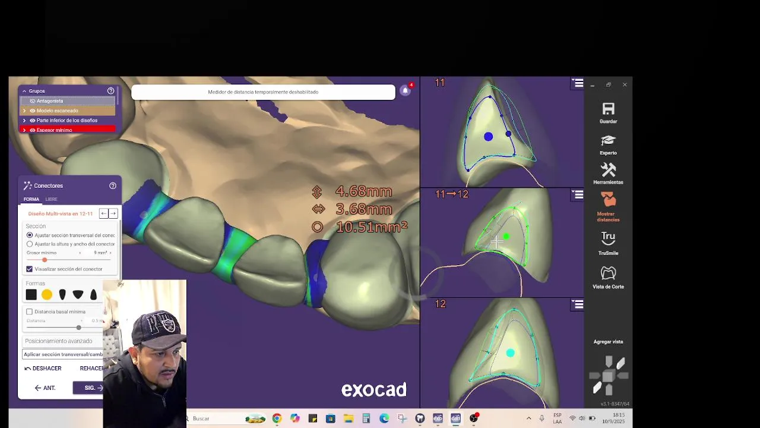Open Microsoft Edge from the taskbar

pyautogui.click(x=384, y=418)
